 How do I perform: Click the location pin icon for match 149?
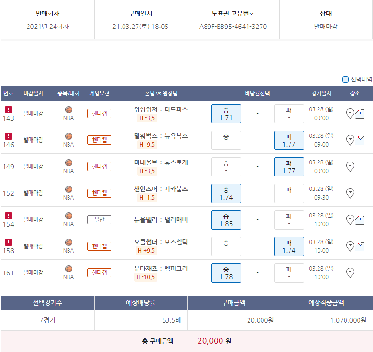tap(350, 166)
